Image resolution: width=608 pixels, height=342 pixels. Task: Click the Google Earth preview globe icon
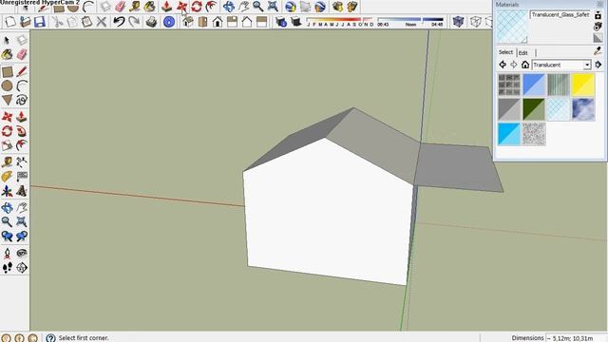pyautogui.click(x=320, y=7)
